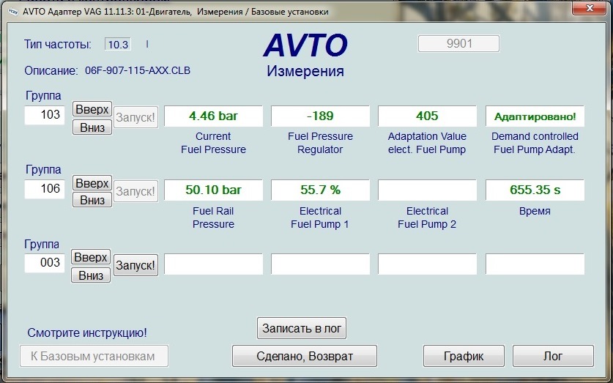Click the Адаптировано! status field
The image size is (613, 383).
coord(535,116)
